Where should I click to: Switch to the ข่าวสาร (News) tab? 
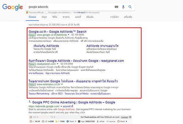[x=66, y=17]
